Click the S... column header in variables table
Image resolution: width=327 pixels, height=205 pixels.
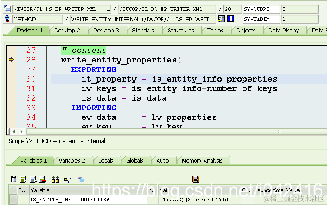pyautogui.click(x=23, y=190)
